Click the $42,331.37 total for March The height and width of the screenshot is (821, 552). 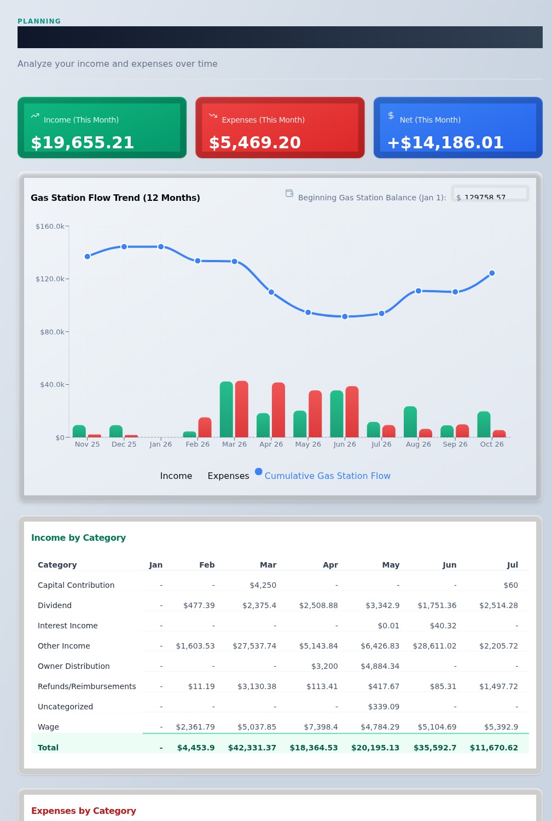click(252, 748)
